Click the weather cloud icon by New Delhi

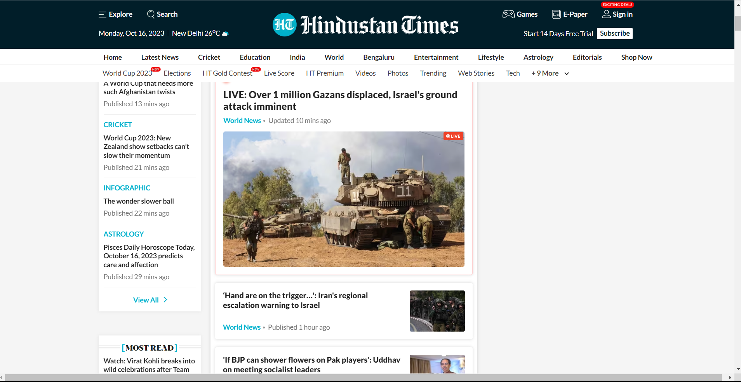coord(225,33)
